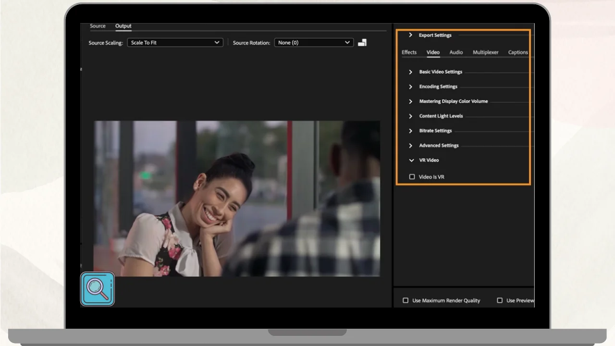
Task: Switch to the Source tab
Action: [x=98, y=26]
